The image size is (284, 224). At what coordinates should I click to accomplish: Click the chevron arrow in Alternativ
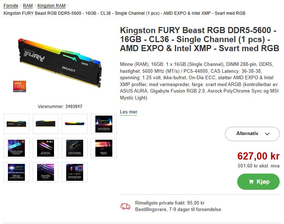click(x=267, y=134)
